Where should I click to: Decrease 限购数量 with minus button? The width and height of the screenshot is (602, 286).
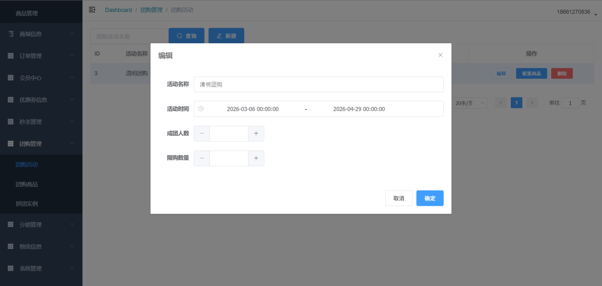202,158
